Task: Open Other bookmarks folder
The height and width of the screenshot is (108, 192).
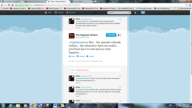Action: click(184, 8)
